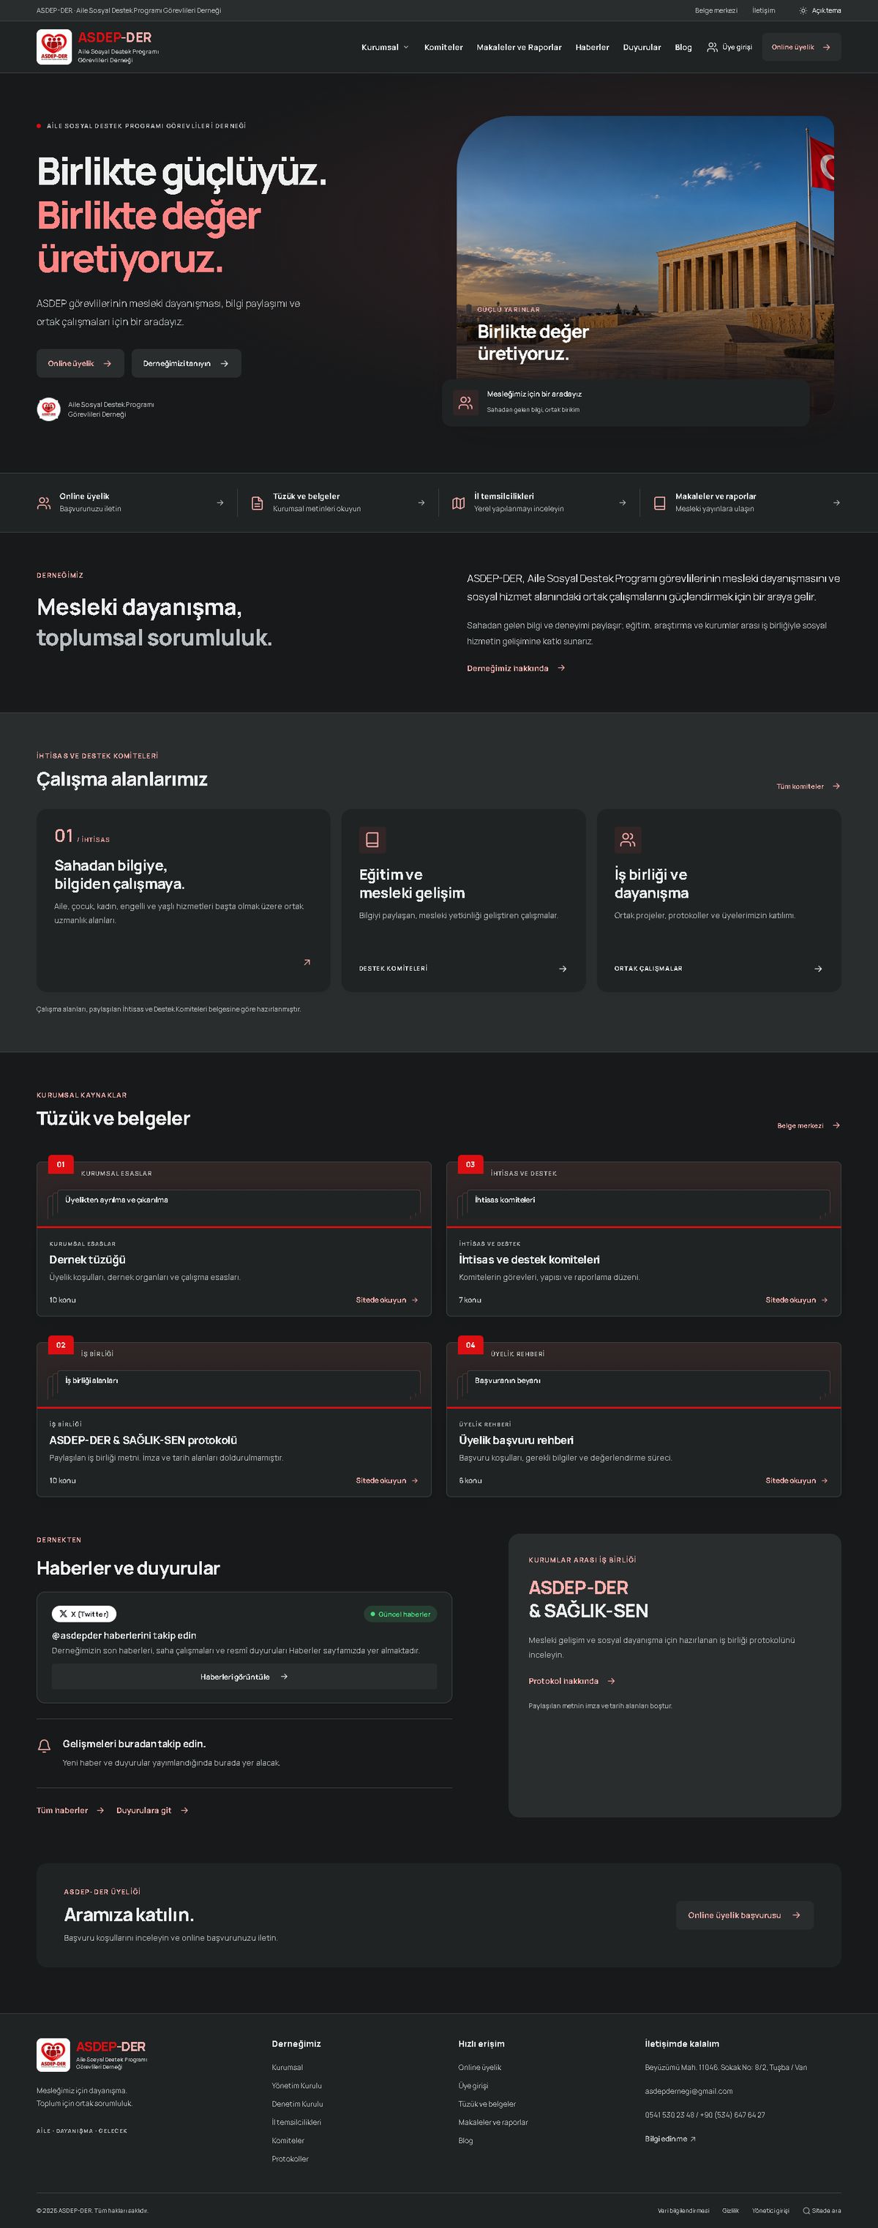Open the Blog page from the navigation

683,48
